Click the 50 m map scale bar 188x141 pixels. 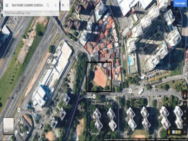tap(179, 139)
